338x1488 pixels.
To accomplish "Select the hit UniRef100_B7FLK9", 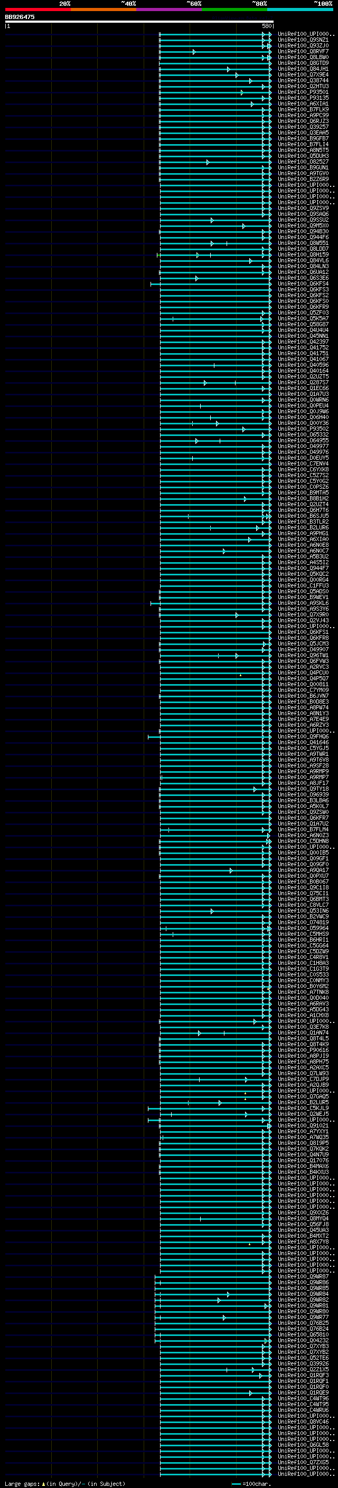I will coord(303,110).
